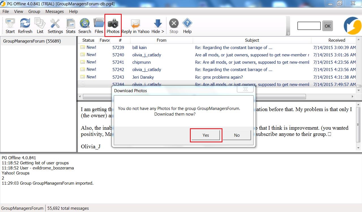Select message from chipmunn
362x212 pixels.
coord(217,62)
